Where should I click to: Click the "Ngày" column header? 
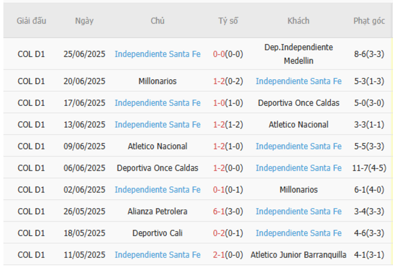pyautogui.click(x=84, y=21)
